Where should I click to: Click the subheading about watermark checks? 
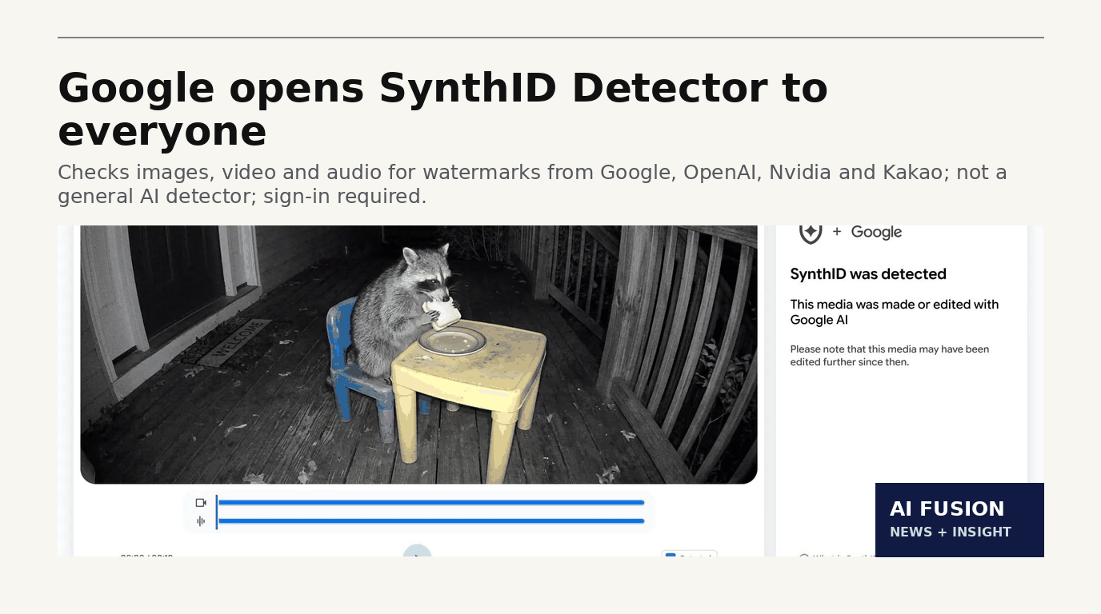tap(532, 184)
